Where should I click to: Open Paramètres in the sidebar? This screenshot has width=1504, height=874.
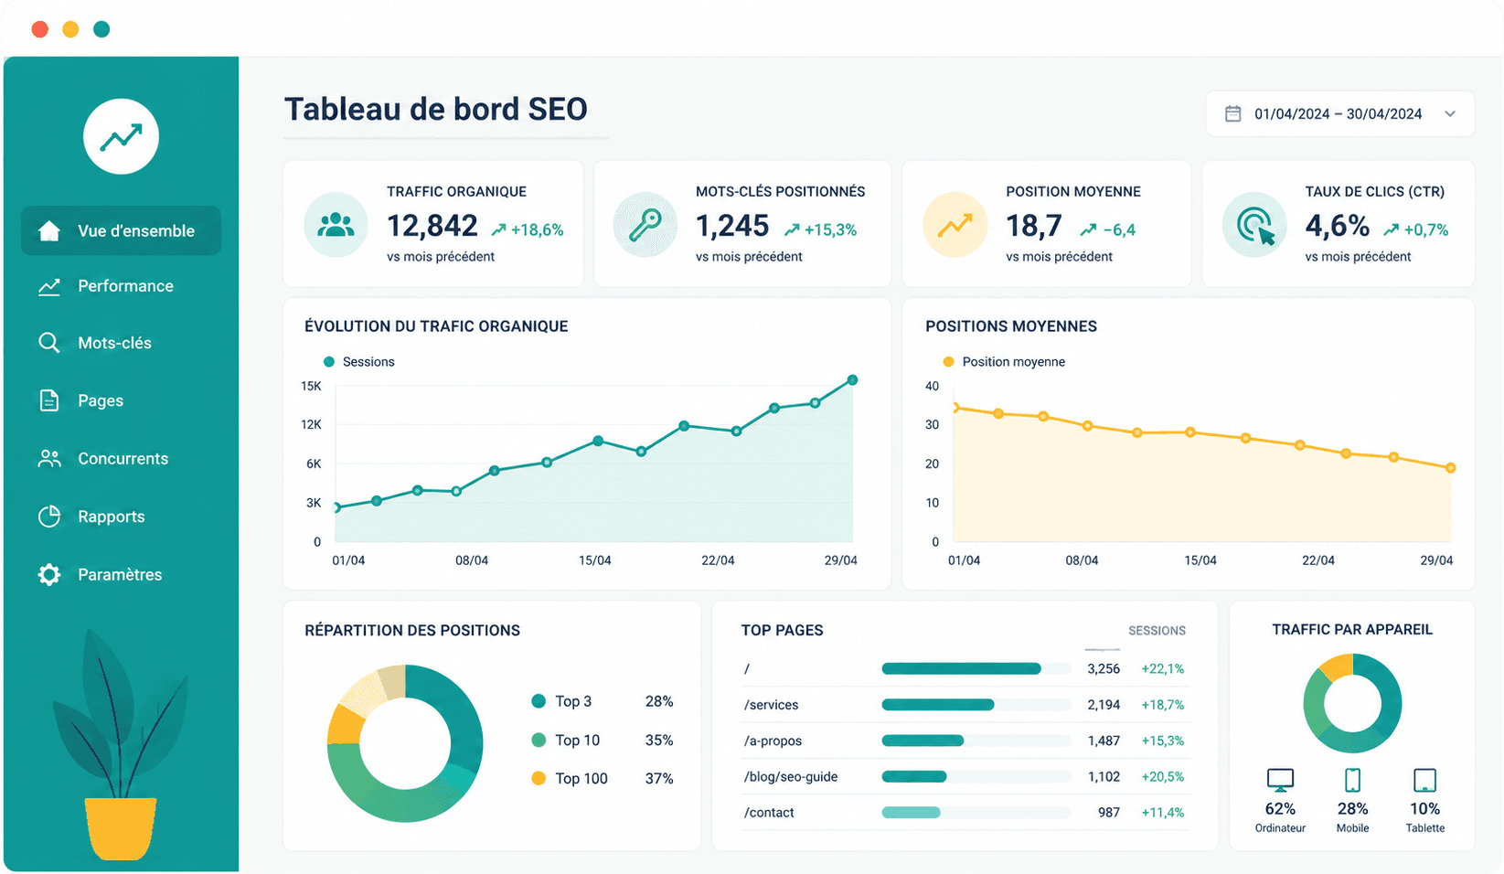click(x=121, y=574)
